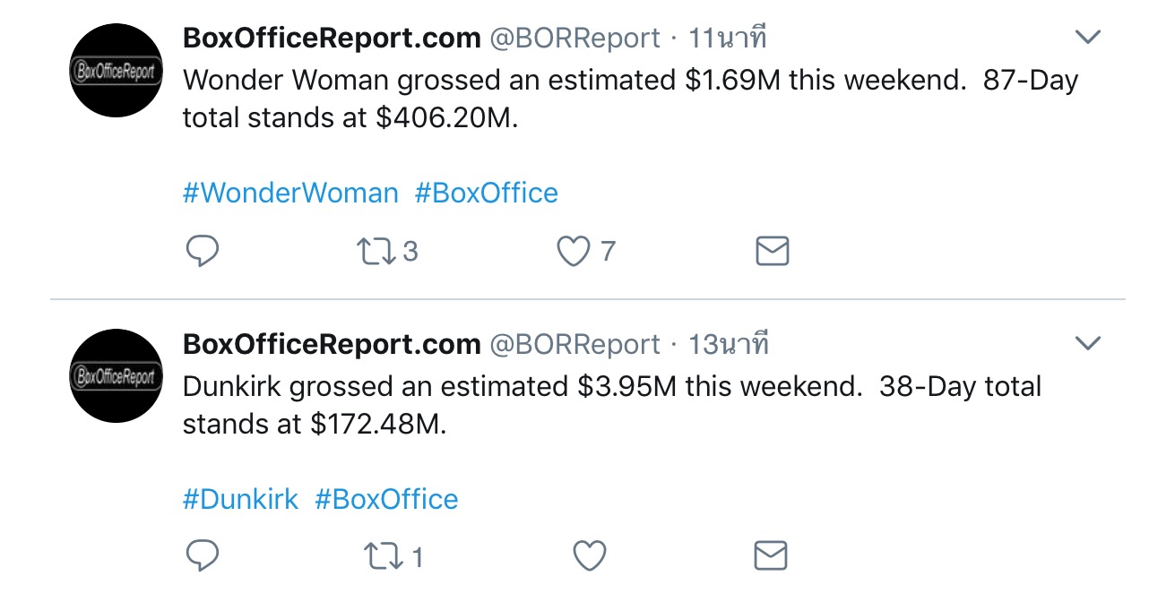Reply to the Dunkirk tweet
Image resolution: width=1149 pixels, height=602 pixels.
pyautogui.click(x=203, y=556)
